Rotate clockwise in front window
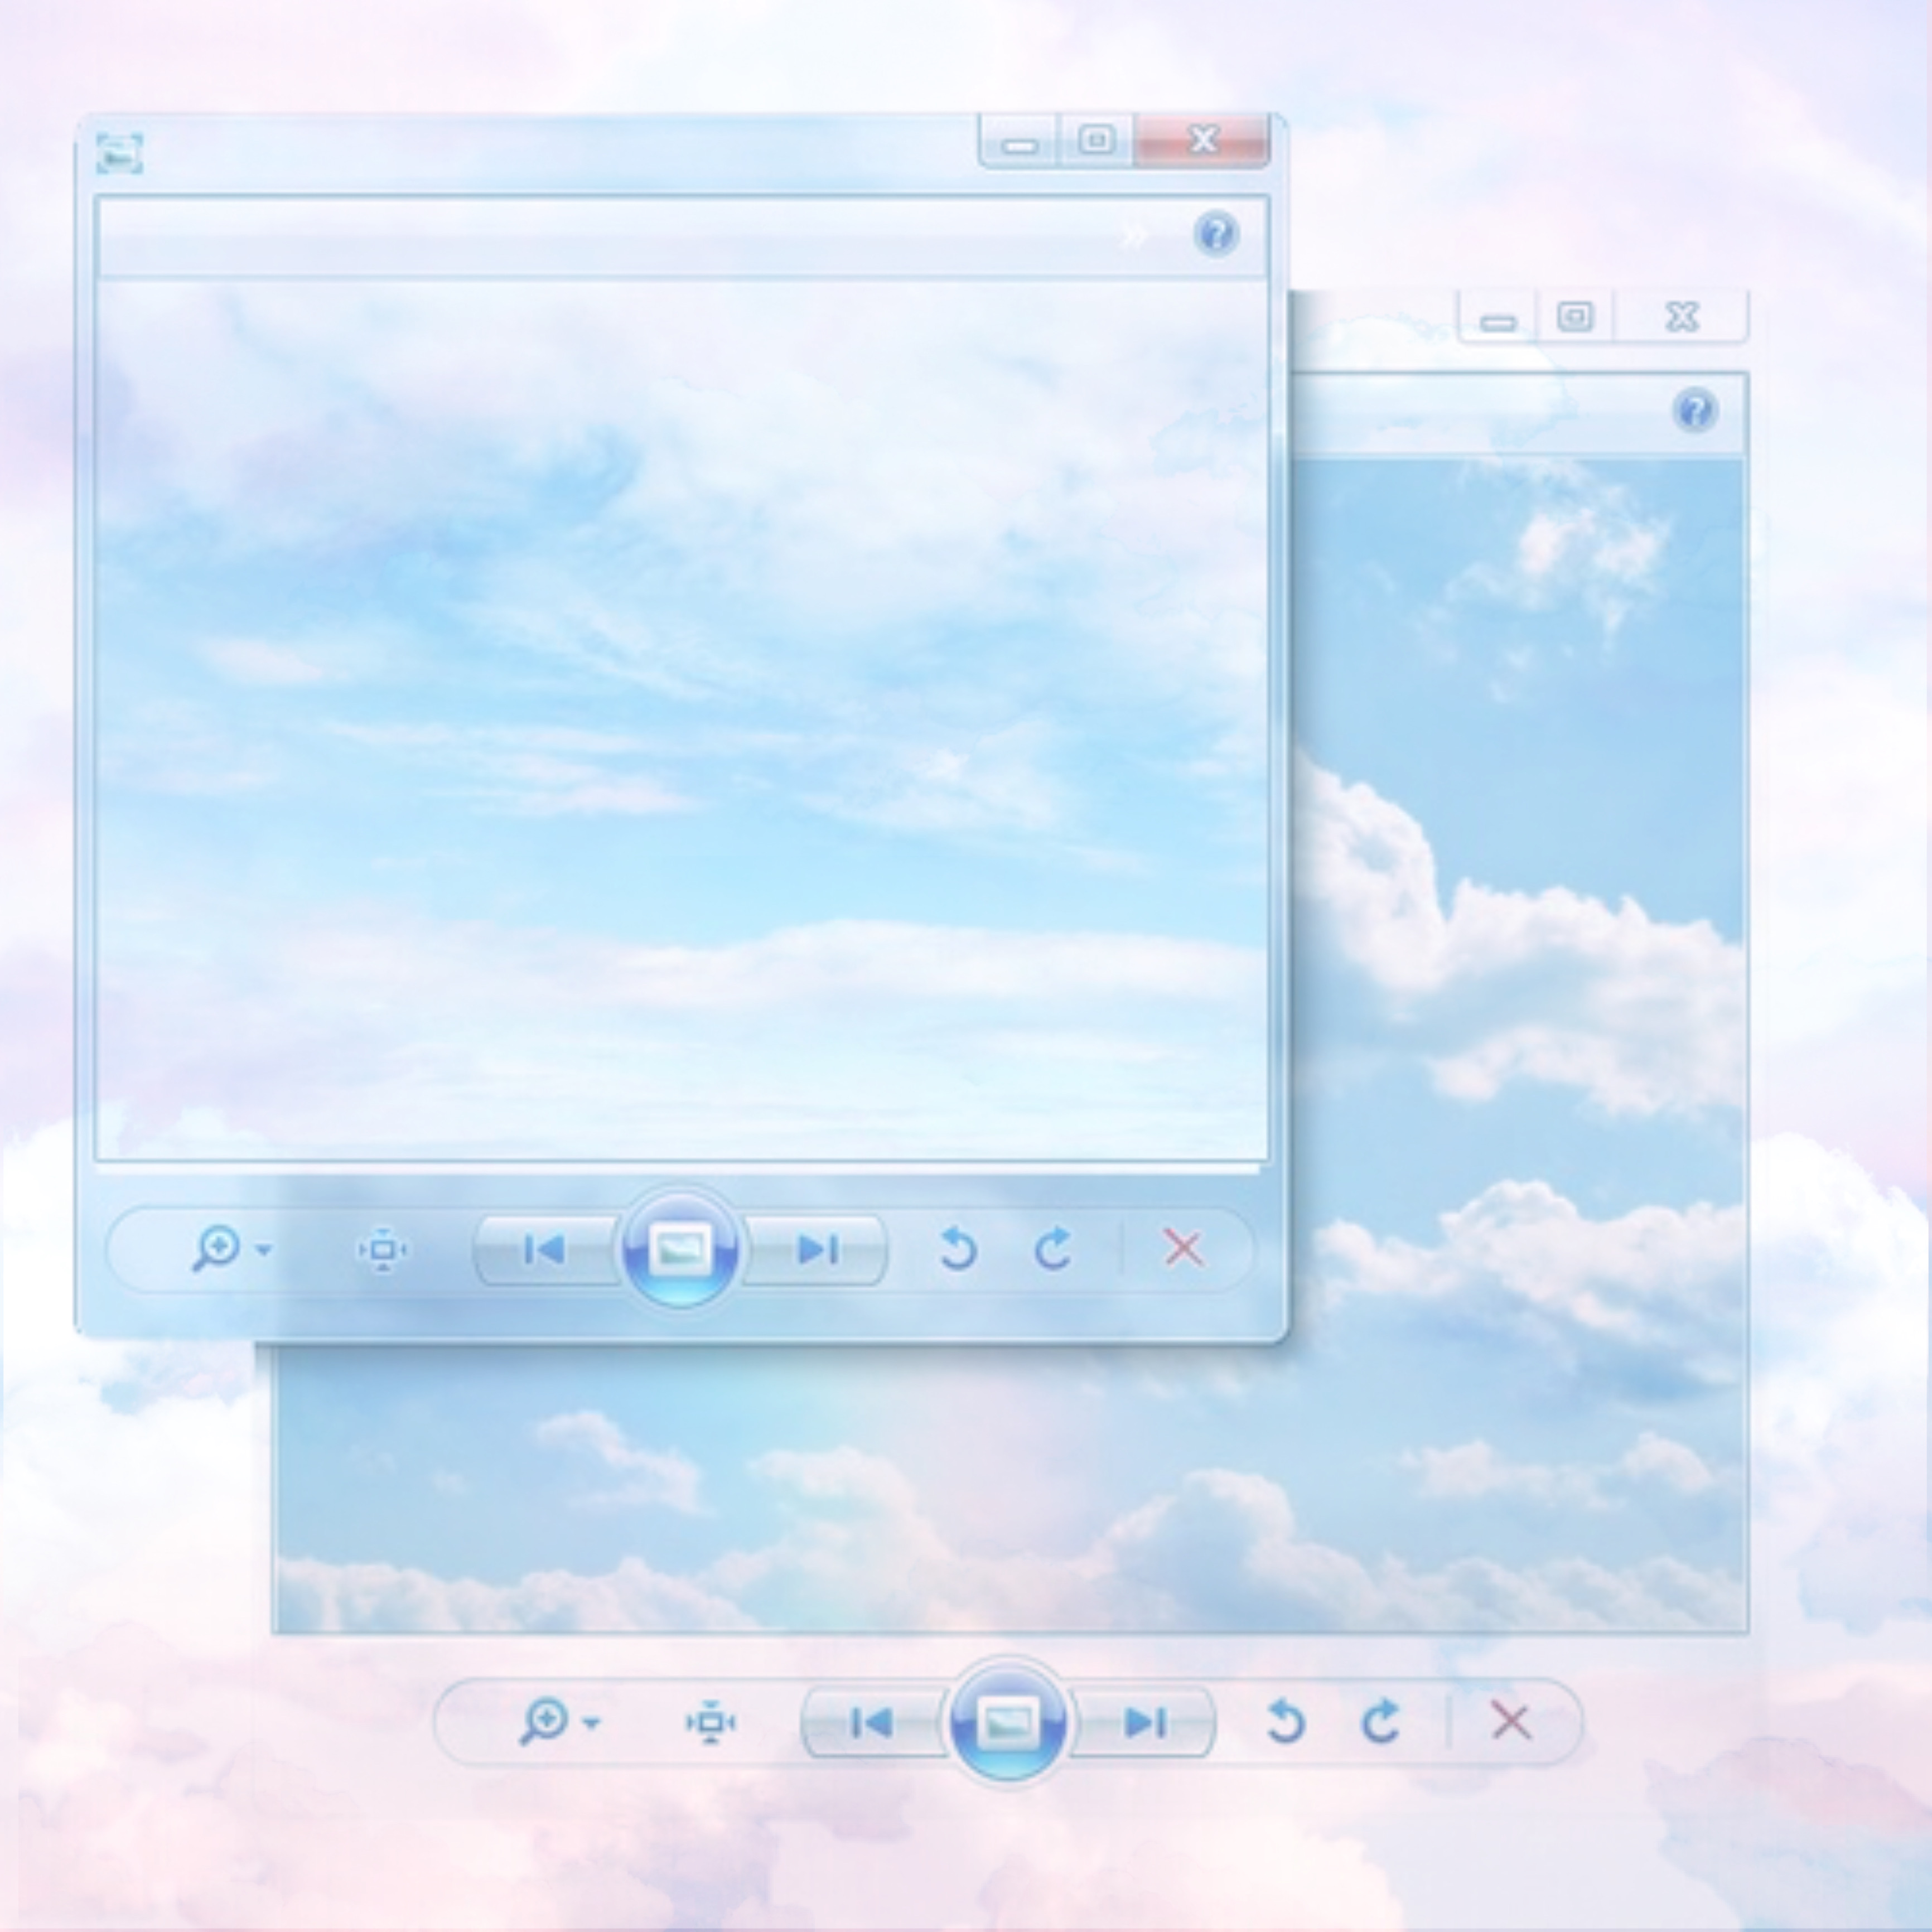This screenshot has height=1932, width=1932. click(1052, 1249)
